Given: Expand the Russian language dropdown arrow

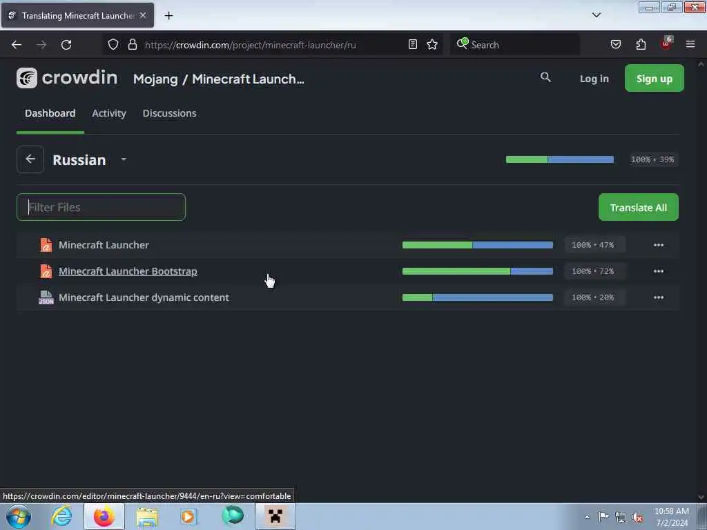Looking at the screenshot, I should click(x=124, y=159).
